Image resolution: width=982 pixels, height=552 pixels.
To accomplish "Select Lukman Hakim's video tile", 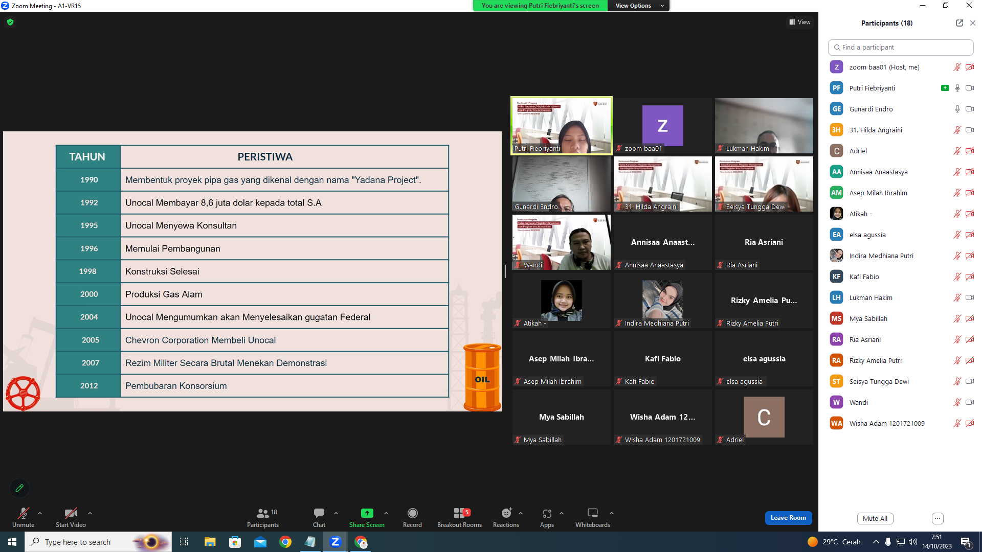I will coord(764,126).
